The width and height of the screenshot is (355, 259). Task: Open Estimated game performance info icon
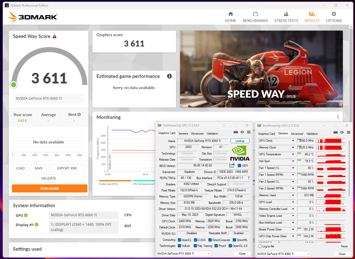pyautogui.click(x=169, y=76)
